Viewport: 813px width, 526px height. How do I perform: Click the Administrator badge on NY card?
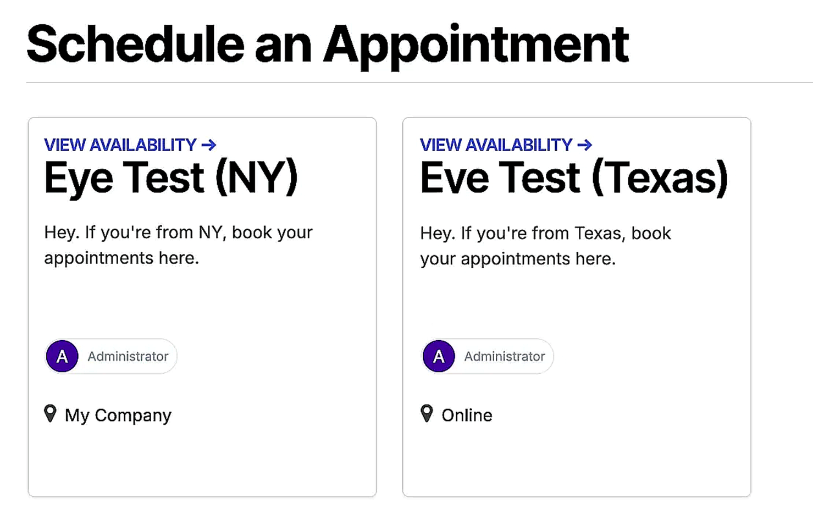tap(110, 356)
